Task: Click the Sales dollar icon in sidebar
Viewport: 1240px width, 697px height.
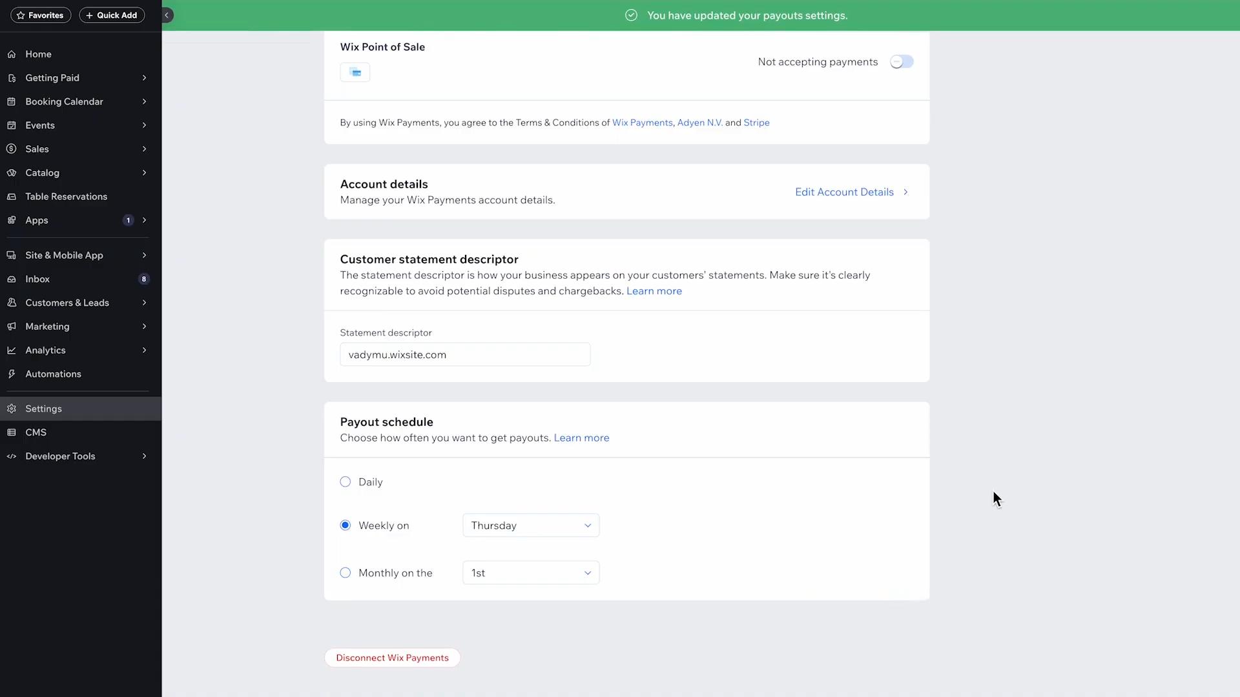Action: point(12,149)
